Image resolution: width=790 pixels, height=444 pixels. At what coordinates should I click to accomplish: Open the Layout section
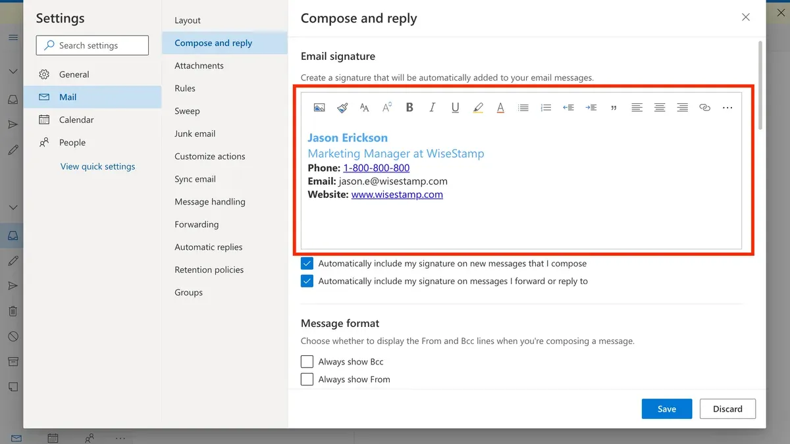click(x=224, y=20)
